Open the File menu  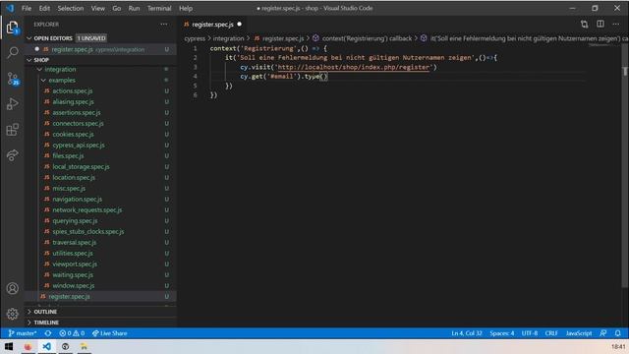pyautogui.click(x=27, y=8)
